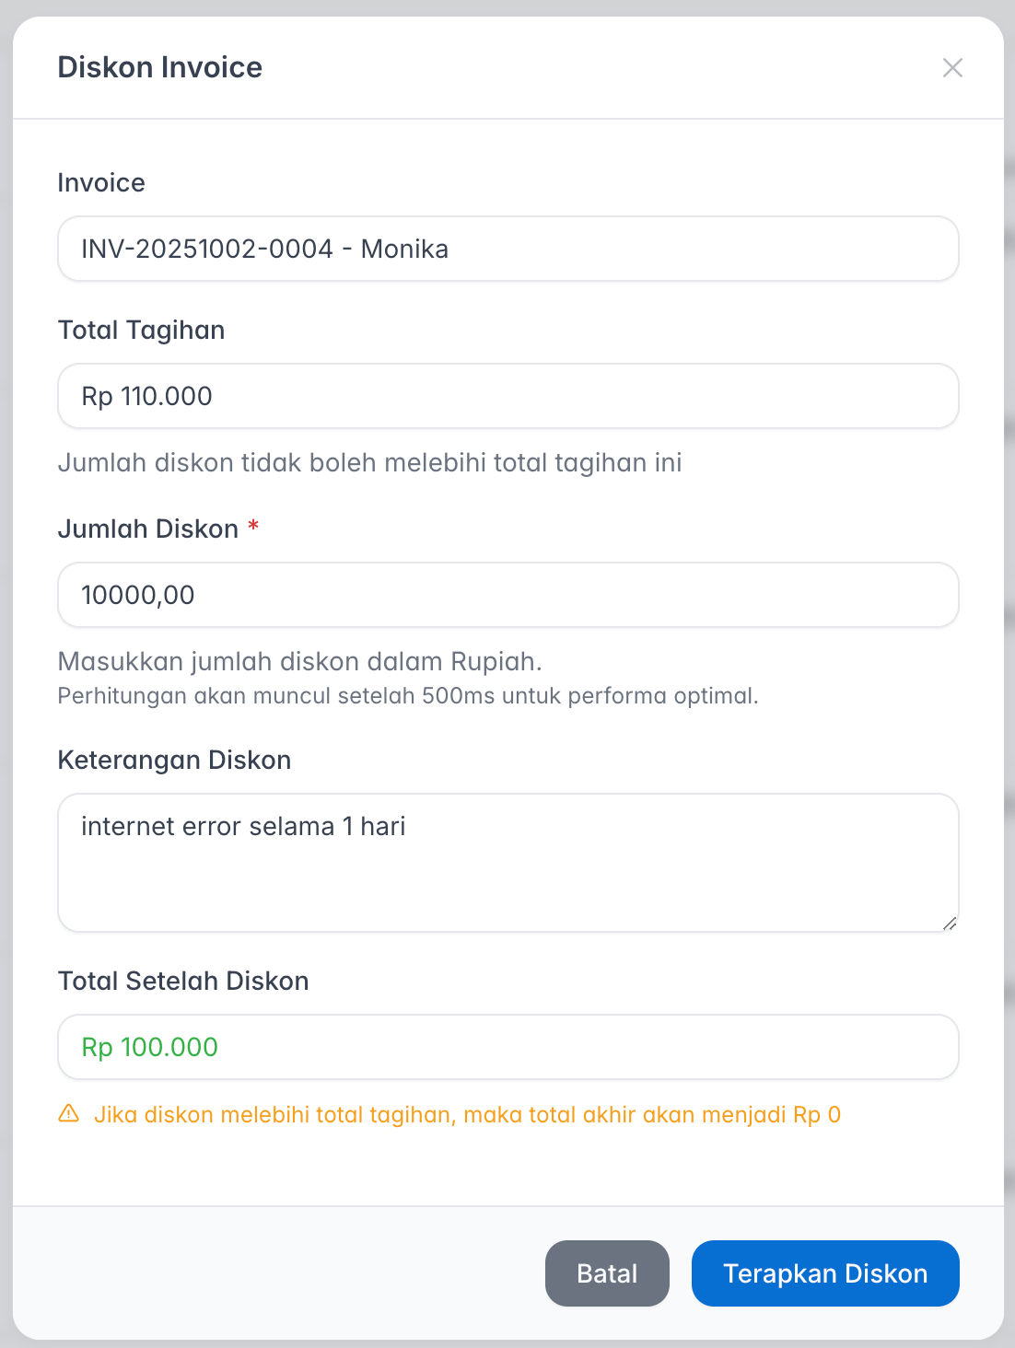Viewport: 1015px width, 1348px height.
Task: Click the Diskon Invoice title text
Action: [x=159, y=66]
